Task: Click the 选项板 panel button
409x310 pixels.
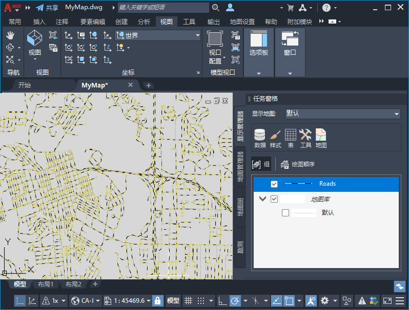Action: (259, 45)
